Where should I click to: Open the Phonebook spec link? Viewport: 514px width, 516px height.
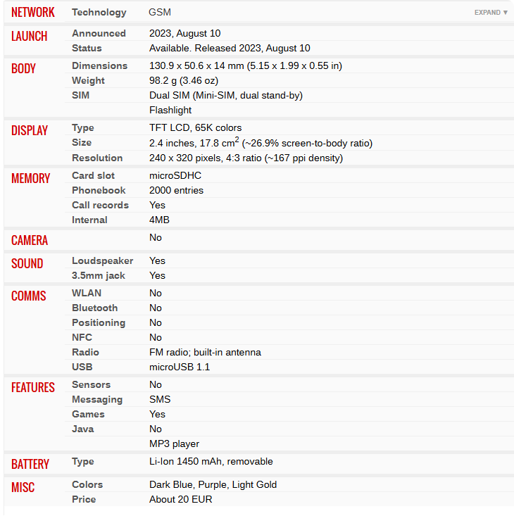(99, 190)
